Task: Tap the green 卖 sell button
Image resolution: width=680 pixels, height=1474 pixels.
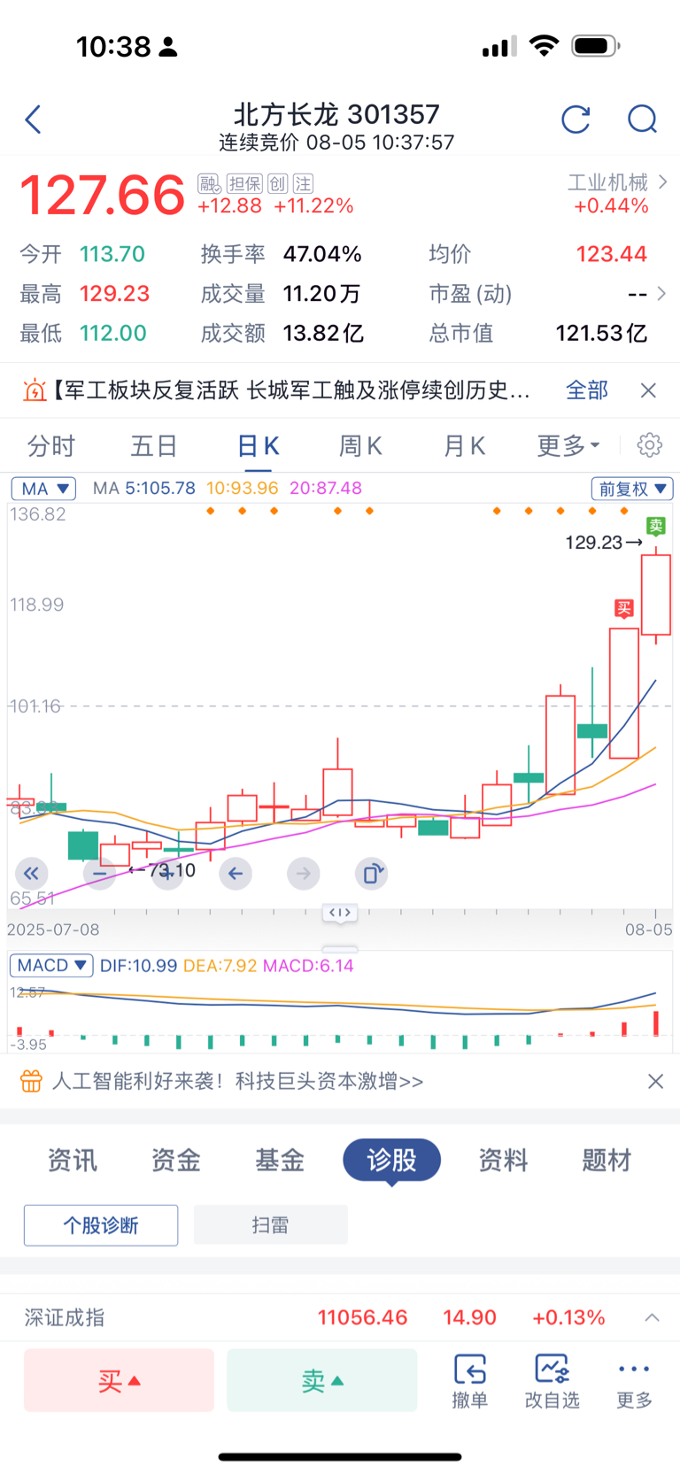Action: point(321,1380)
